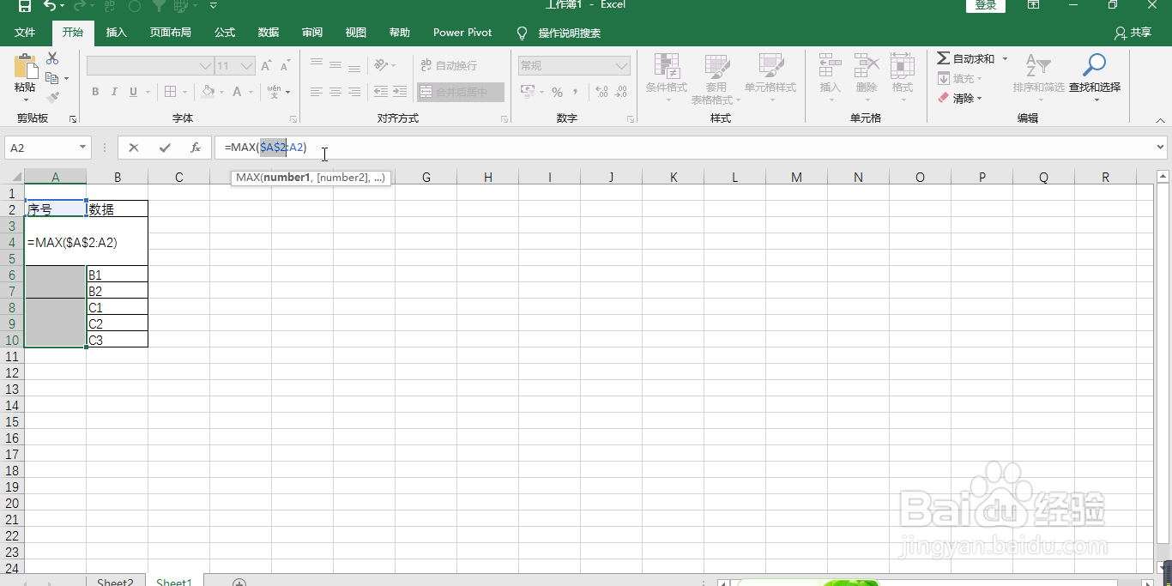
Task: Click the Increase Decimal icon
Action: (x=601, y=92)
